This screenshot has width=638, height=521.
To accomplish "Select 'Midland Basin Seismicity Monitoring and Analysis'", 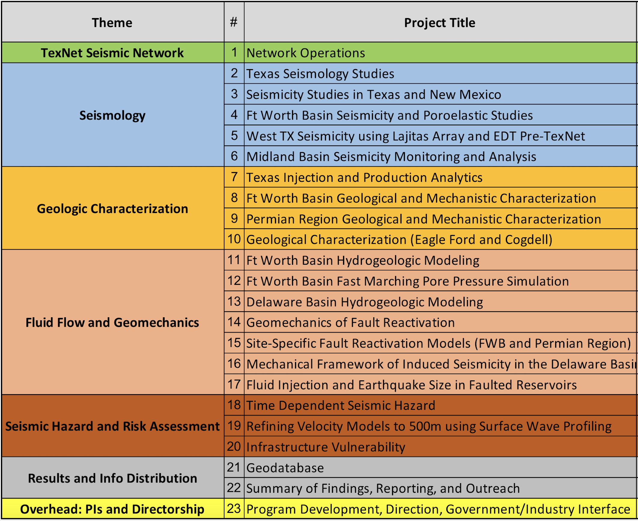I will coord(440,156).
